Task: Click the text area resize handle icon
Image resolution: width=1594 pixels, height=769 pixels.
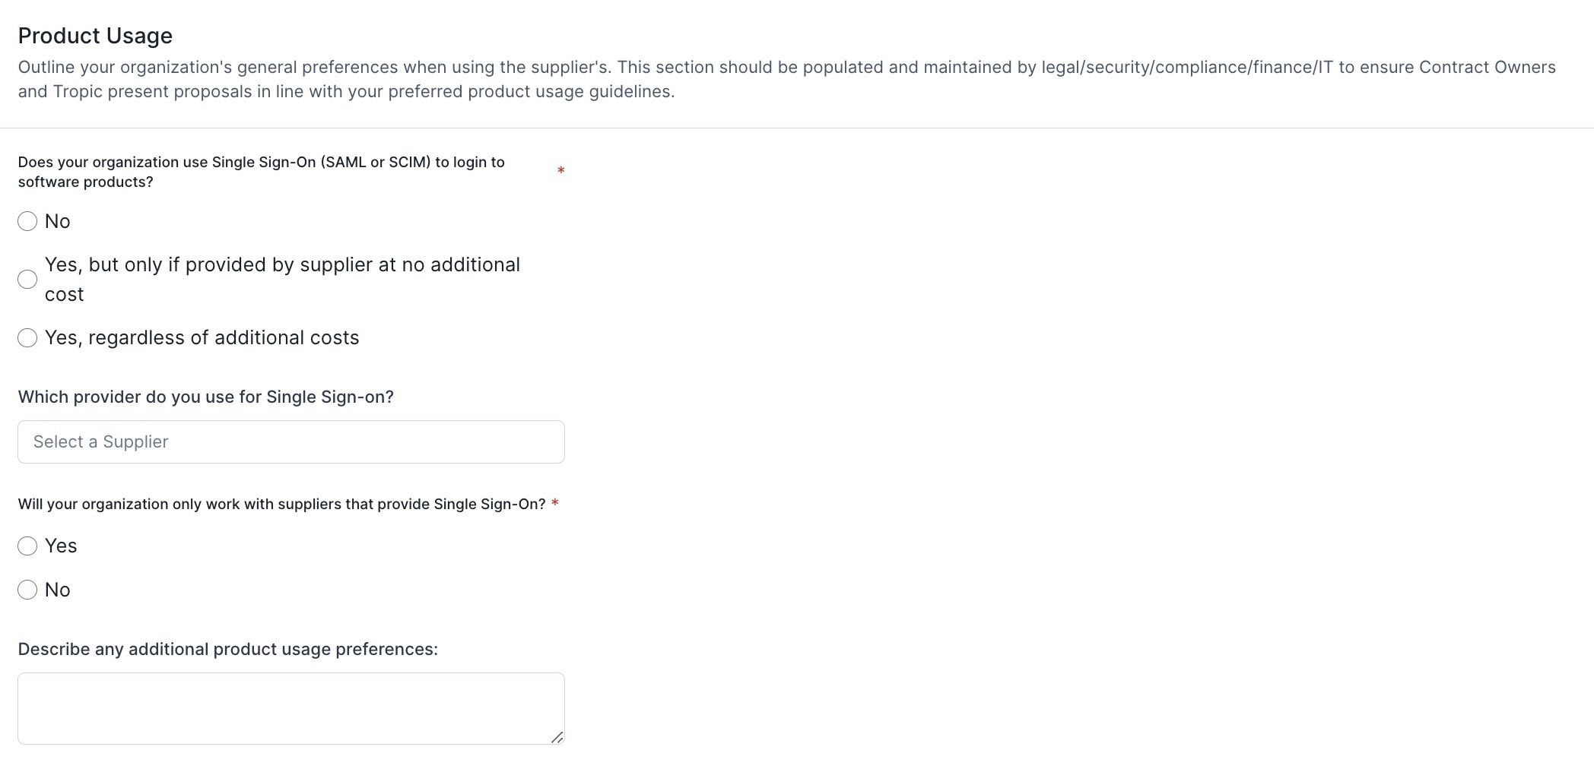Action: coord(557,737)
